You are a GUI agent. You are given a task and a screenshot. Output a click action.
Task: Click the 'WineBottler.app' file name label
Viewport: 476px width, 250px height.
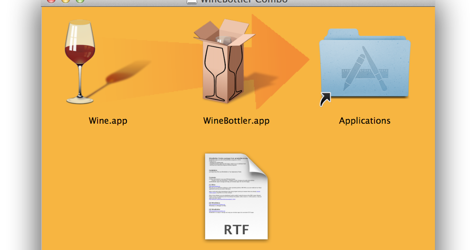click(x=236, y=121)
